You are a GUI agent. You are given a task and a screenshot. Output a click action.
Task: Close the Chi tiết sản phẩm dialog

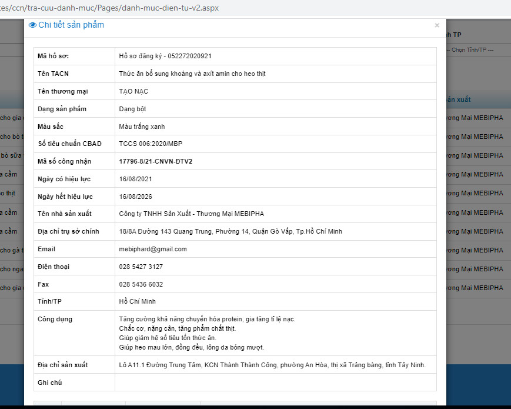tap(437, 25)
